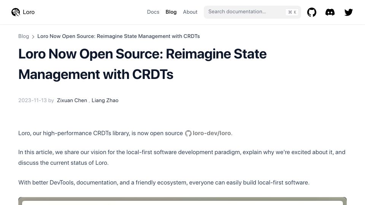This screenshot has height=205, width=365.
Task: Click the ⌘ K shortcut badge
Action: point(292,12)
